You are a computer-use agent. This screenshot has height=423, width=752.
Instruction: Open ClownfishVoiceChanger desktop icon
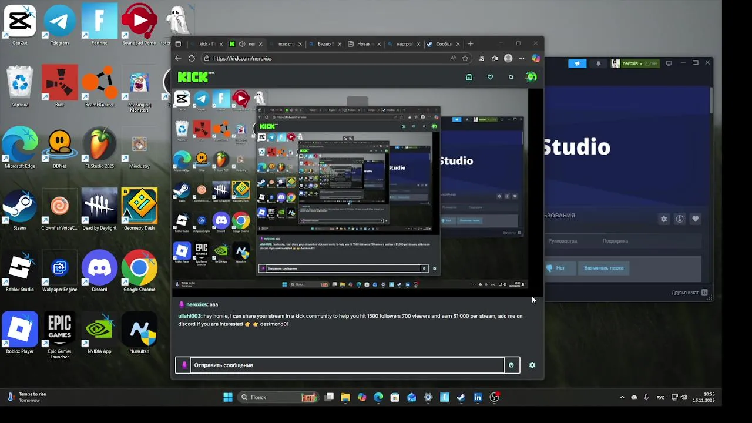[59, 210]
